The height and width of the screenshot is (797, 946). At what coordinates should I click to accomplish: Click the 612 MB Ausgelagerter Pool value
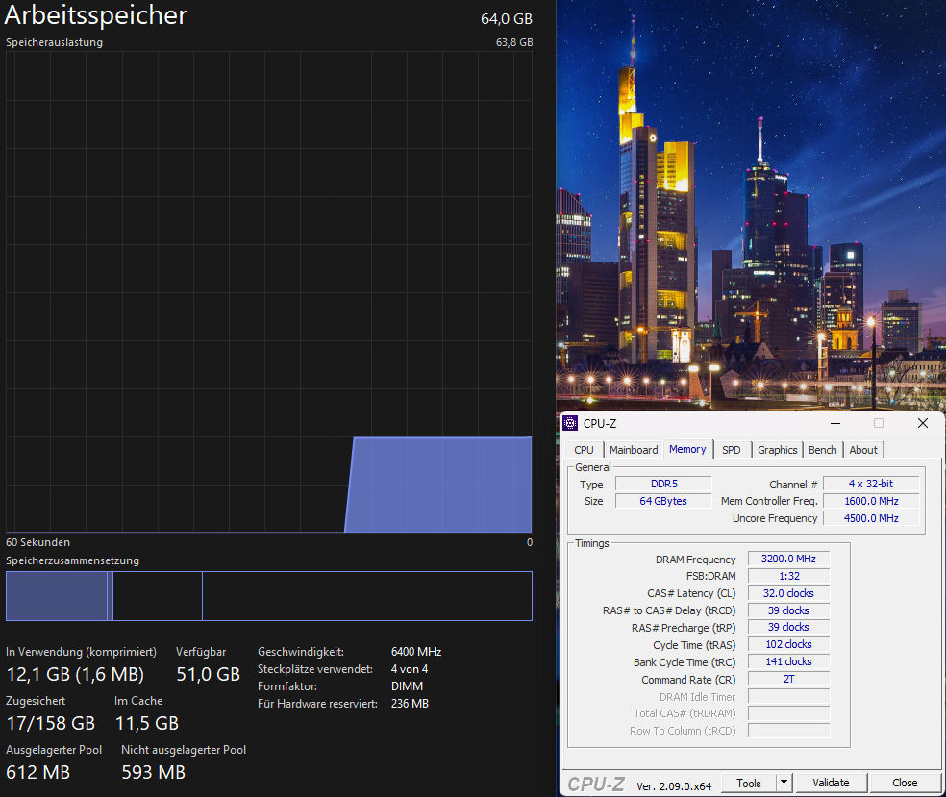[38, 772]
